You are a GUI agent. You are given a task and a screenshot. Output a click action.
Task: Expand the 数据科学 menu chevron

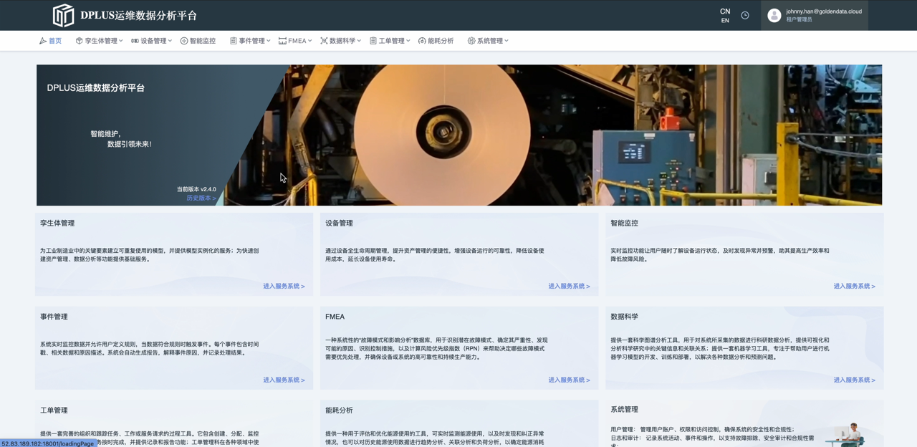point(359,41)
